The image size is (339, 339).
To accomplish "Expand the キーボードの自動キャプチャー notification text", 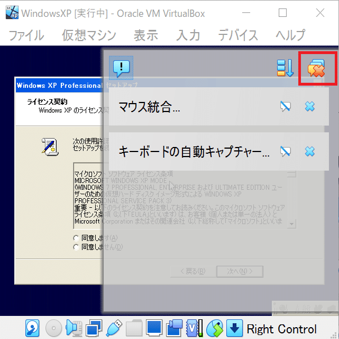I will (194, 151).
